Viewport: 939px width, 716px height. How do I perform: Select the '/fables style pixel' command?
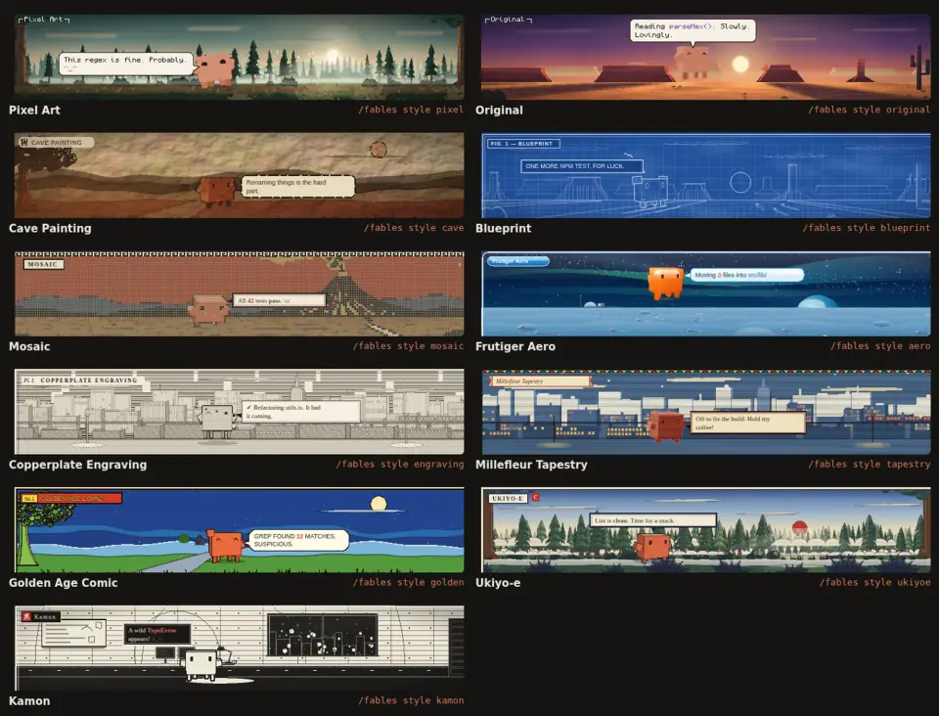[411, 110]
